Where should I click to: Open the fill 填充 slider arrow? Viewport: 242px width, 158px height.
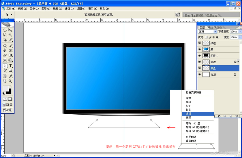pos(240,37)
